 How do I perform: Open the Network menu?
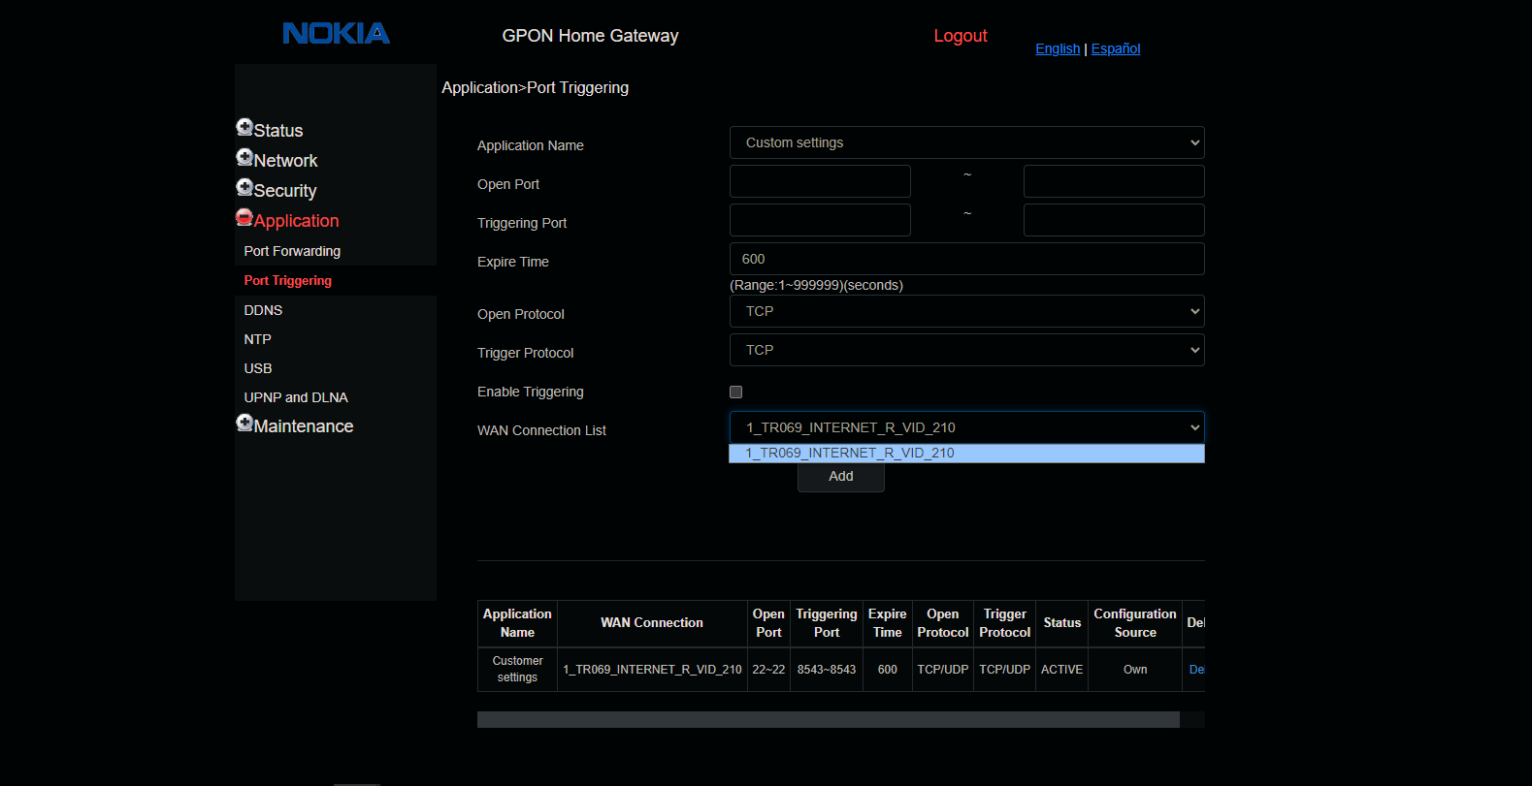(285, 161)
